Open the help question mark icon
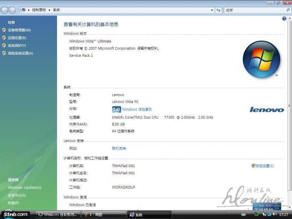Image resolution: width=292 pixels, height=219 pixels. pyautogui.click(x=285, y=19)
